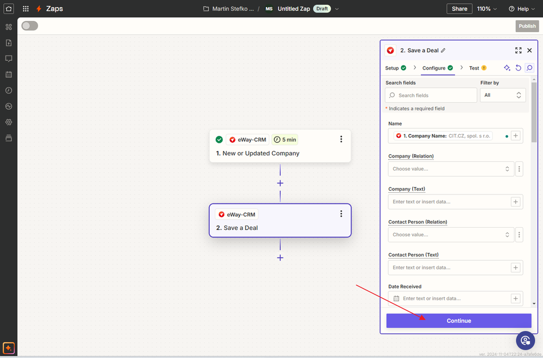Click the Untitled Zap name
This screenshot has height=358, width=543.
(294, 9)
